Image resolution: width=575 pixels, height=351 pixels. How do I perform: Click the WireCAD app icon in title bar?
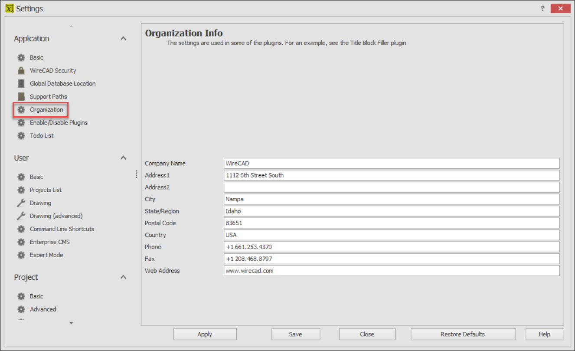(x=9, y=8)
